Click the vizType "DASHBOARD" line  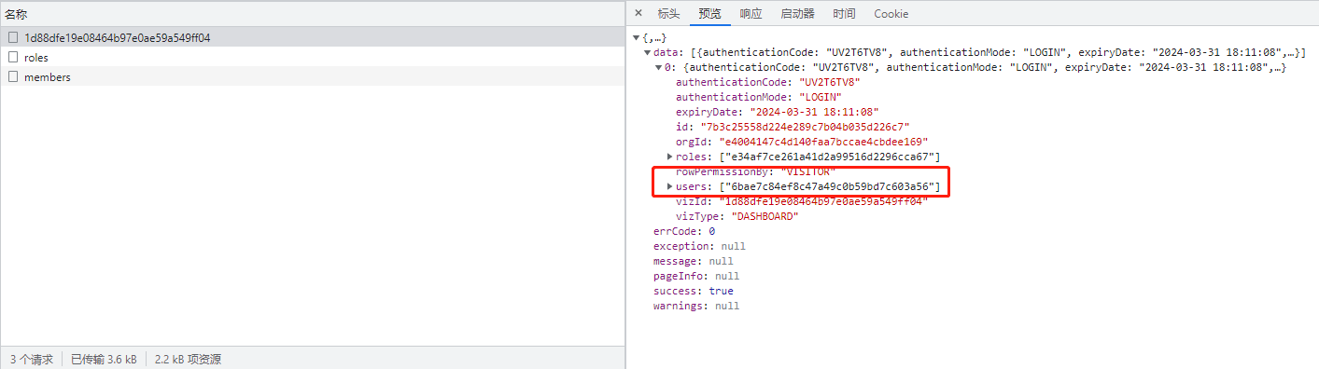point(737,216)
